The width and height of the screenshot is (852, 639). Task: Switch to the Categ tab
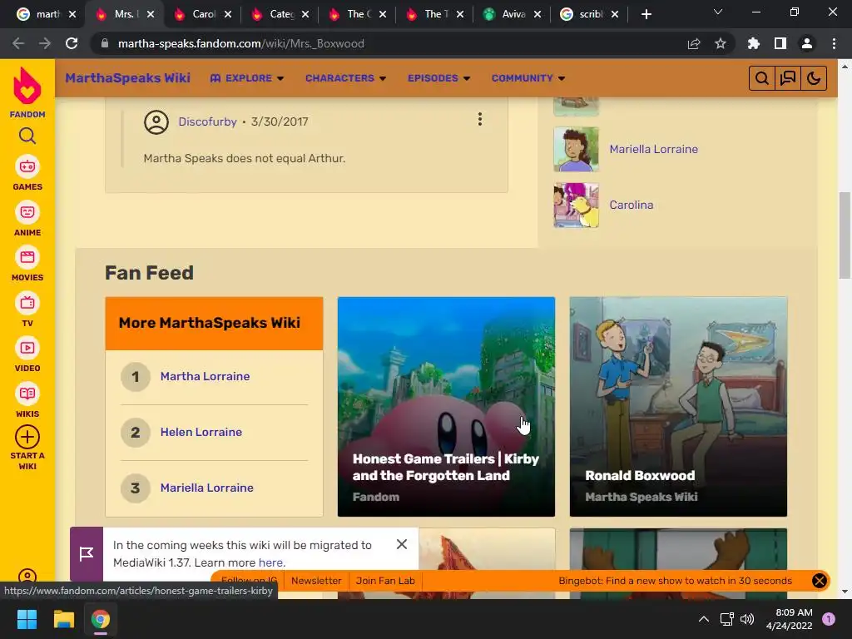point(280,14)
